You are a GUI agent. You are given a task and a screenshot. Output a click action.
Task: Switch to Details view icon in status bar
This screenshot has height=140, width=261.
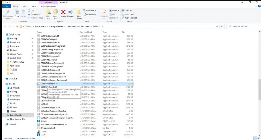pos(255,138)
